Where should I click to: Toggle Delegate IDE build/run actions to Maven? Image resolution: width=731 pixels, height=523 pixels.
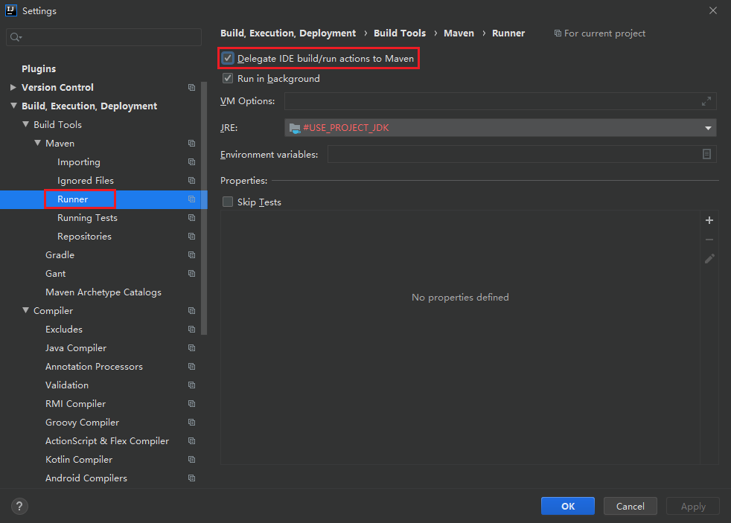[228, 58]
